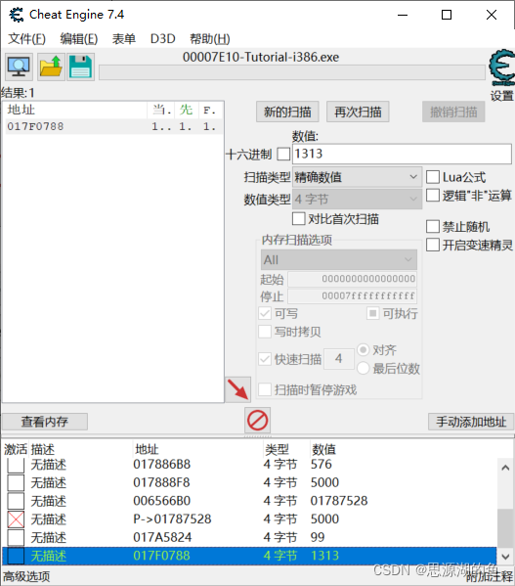
Task: Select the 最后位数 radio button
Action: [364, 369]
